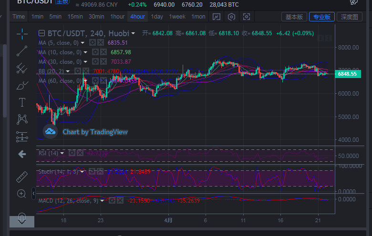Expand the Stoch (14, 1, 3) dropdown arrow
The width and height of the screenshot is (372, 236).
pyautogui.click(x=82, y=172)
